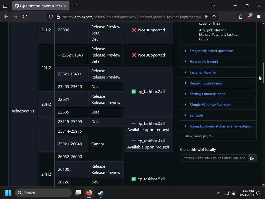
Task: Click the Firefox View icon in tab bar
Action: click(5, 6)
